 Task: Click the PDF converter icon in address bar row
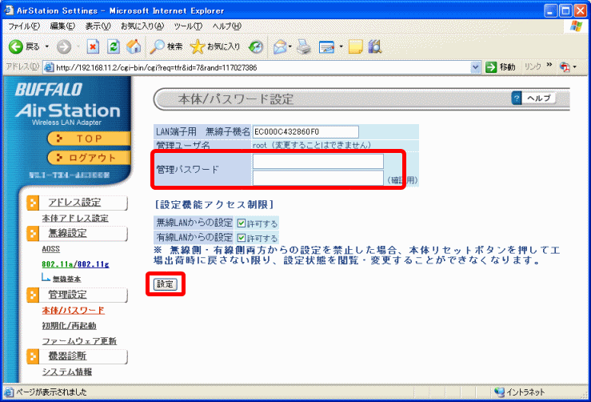[x=565, y=67]
